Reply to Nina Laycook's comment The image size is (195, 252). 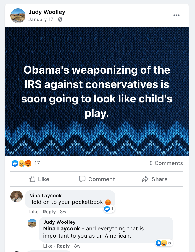coord(49,212)
